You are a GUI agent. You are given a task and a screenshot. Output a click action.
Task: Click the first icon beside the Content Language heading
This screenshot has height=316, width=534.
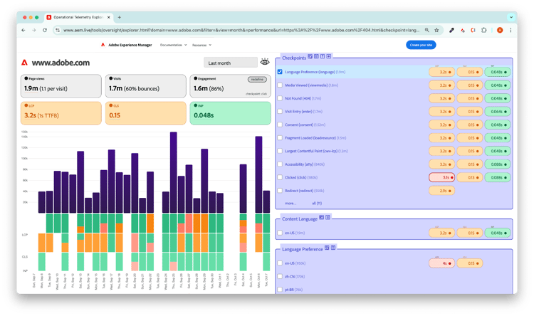[x=321, y=217]
